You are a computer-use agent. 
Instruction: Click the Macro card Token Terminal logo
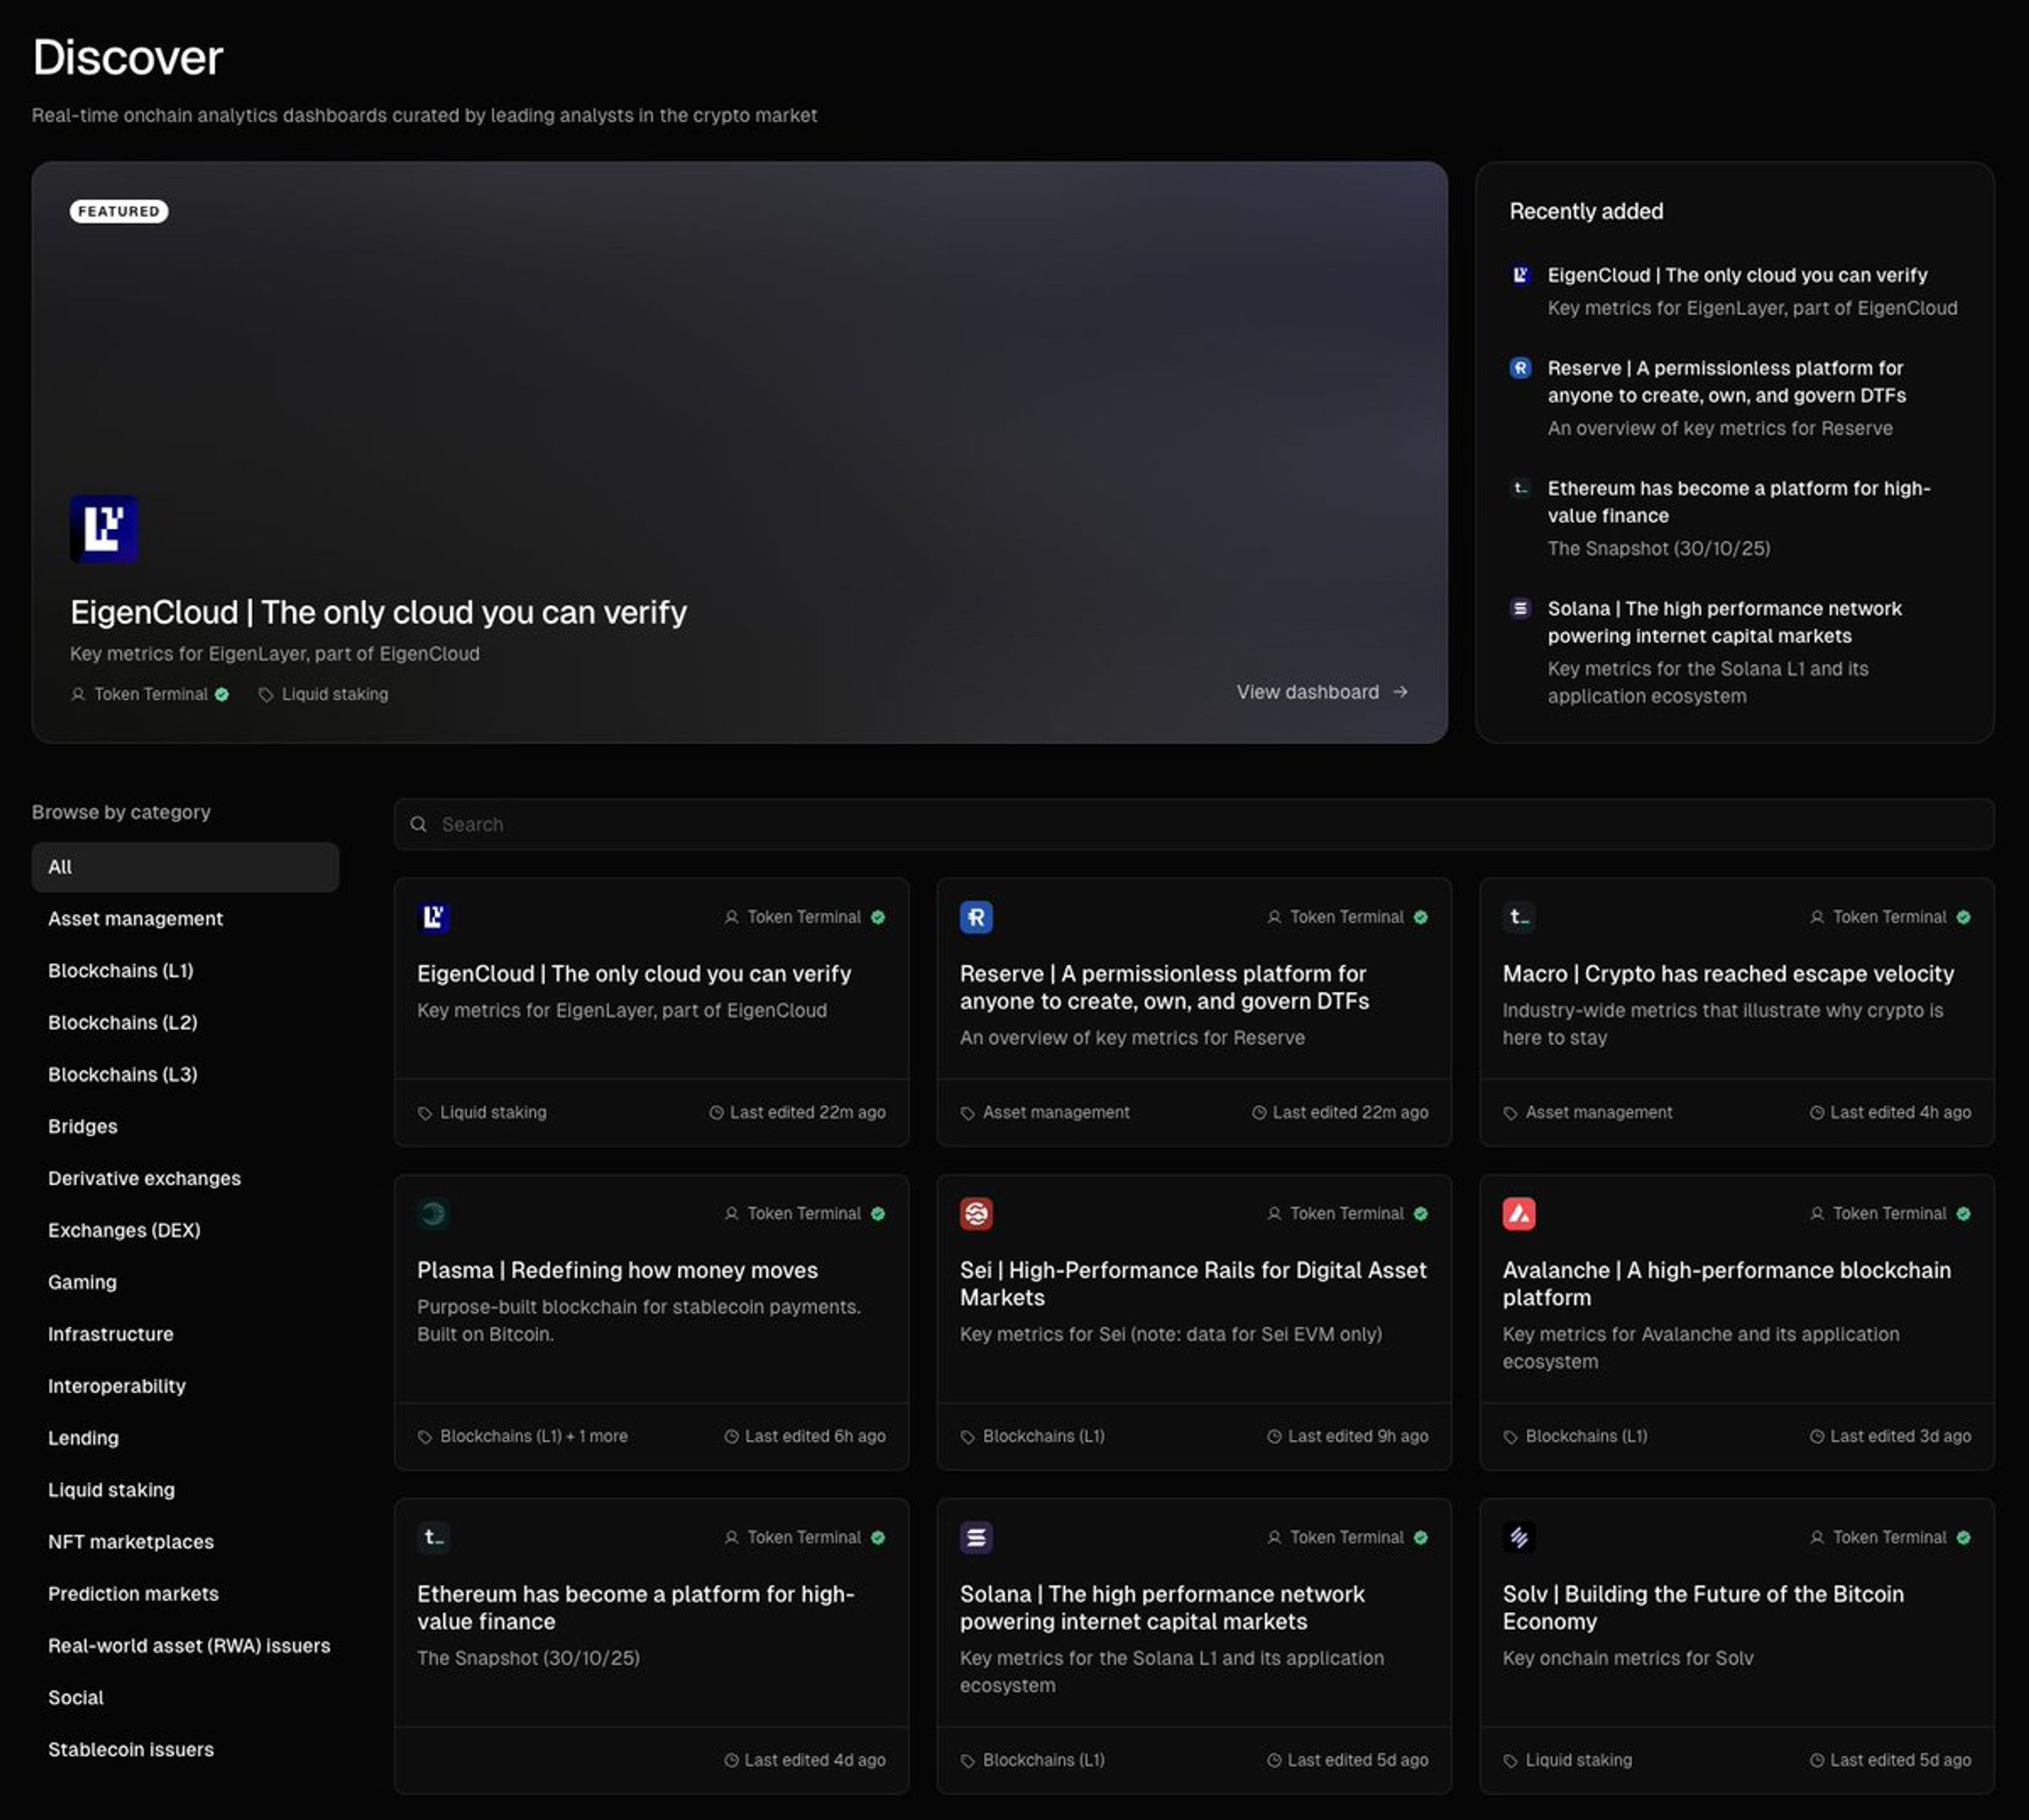point(1519,917)
